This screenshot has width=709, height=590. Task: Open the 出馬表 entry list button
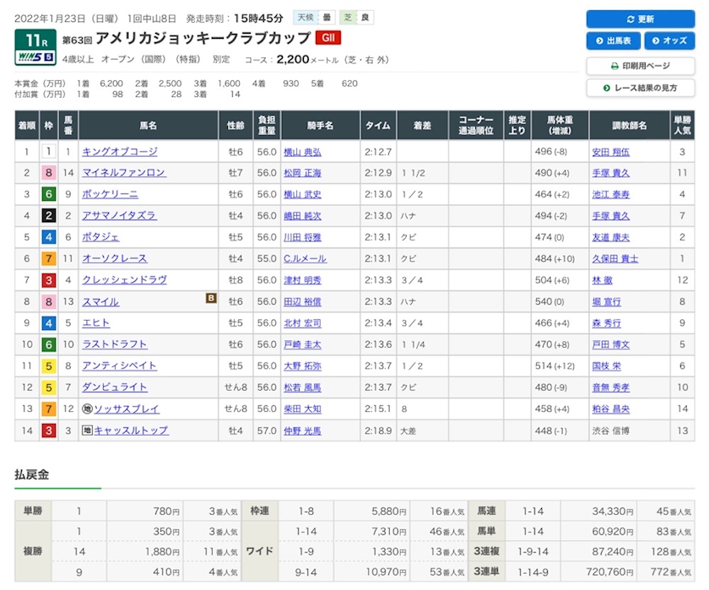[614, 41]
